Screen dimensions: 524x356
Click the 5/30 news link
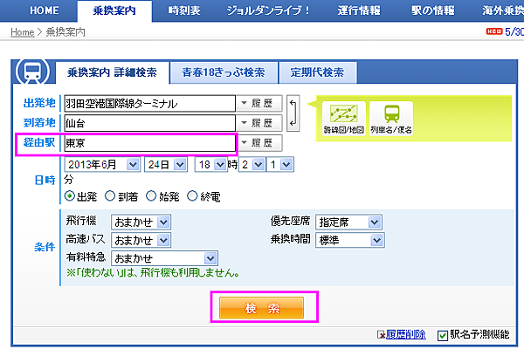click(x=514, y=31)
